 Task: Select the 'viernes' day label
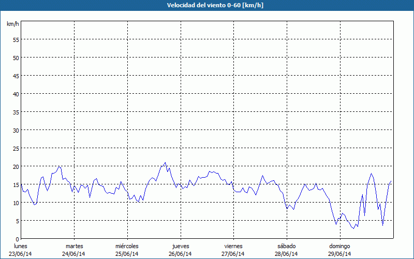[x=233, y=246]
